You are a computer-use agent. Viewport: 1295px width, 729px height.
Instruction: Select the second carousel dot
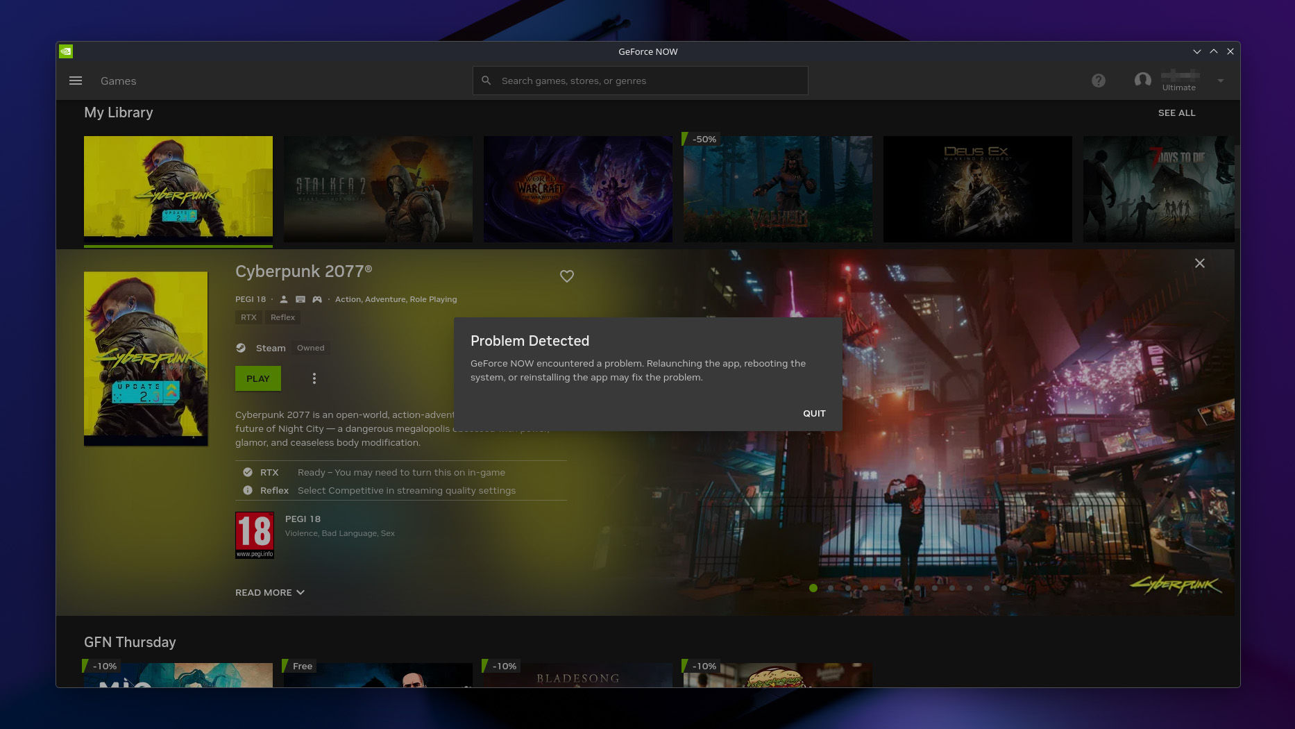point(830,588)
